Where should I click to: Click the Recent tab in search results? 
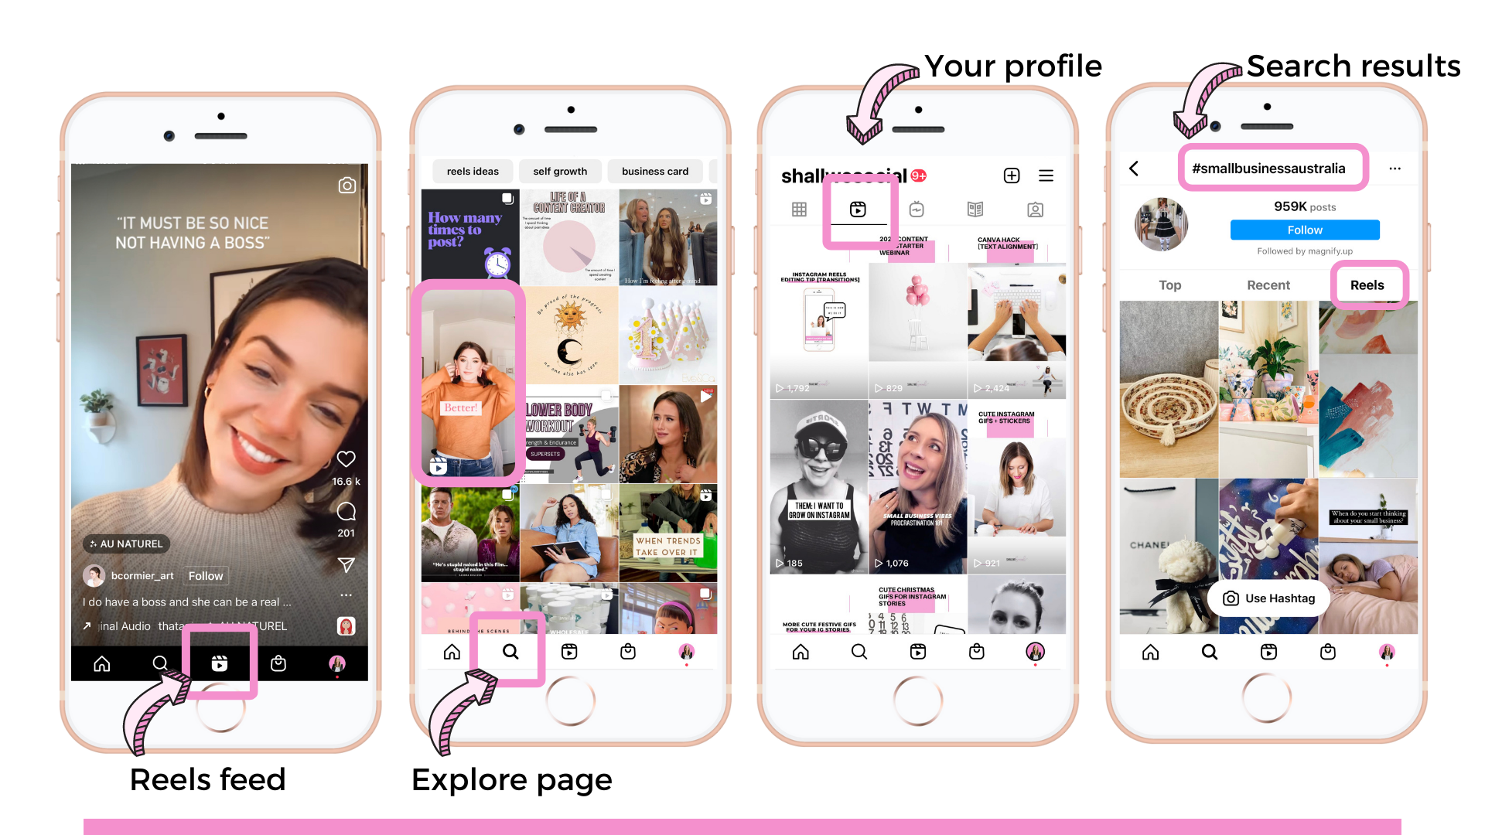[x=1268, y=285]
